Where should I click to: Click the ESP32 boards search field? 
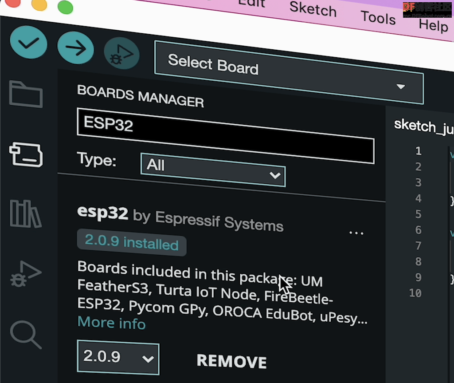pos(226,135)
